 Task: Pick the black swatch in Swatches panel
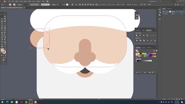pyautogui.click(x=140, y=54)
